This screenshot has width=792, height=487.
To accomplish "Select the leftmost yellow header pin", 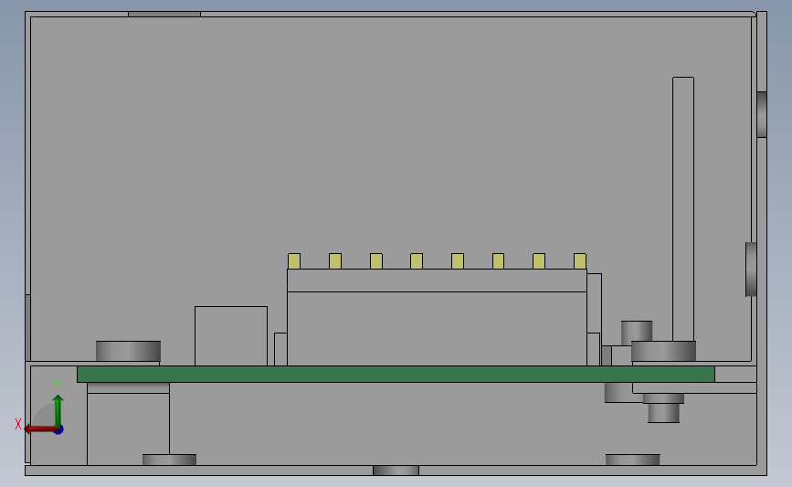I will pyautogui.click(x=294, y=261).
